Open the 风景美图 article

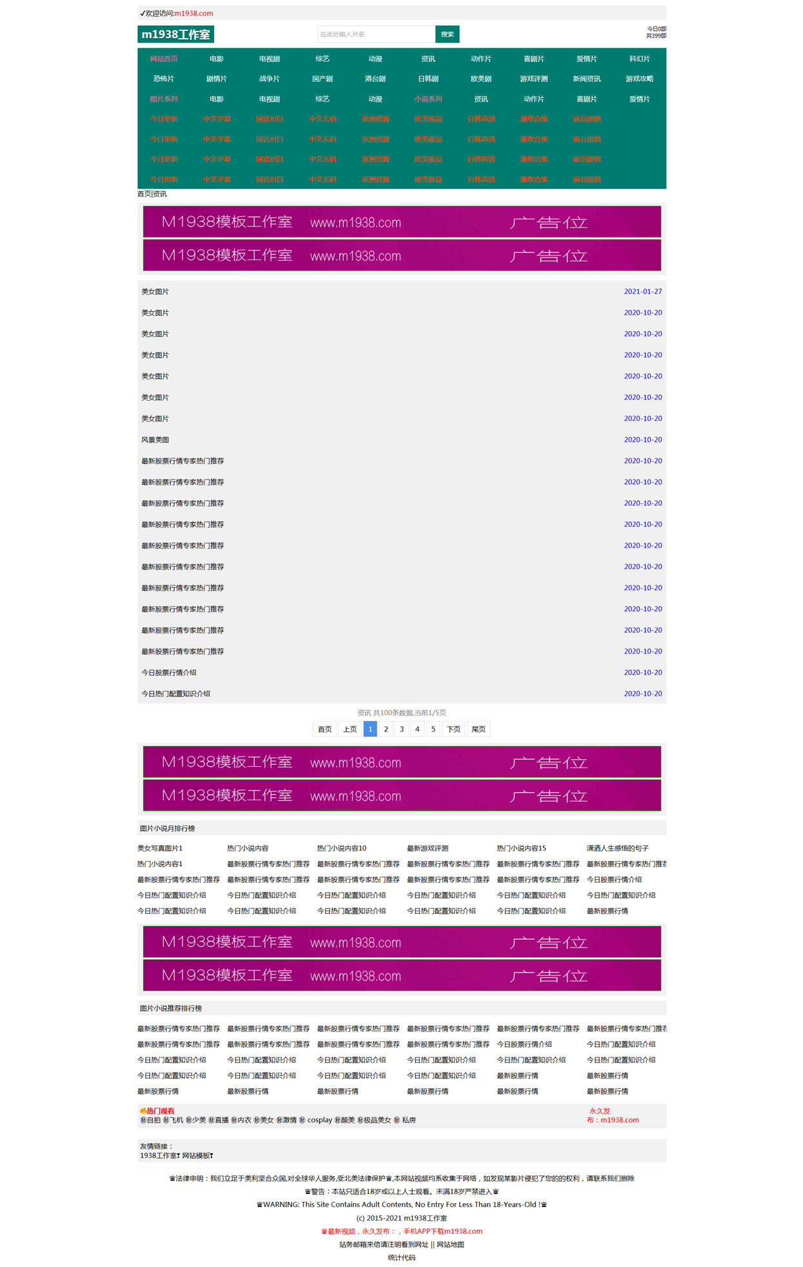point(155,440)
